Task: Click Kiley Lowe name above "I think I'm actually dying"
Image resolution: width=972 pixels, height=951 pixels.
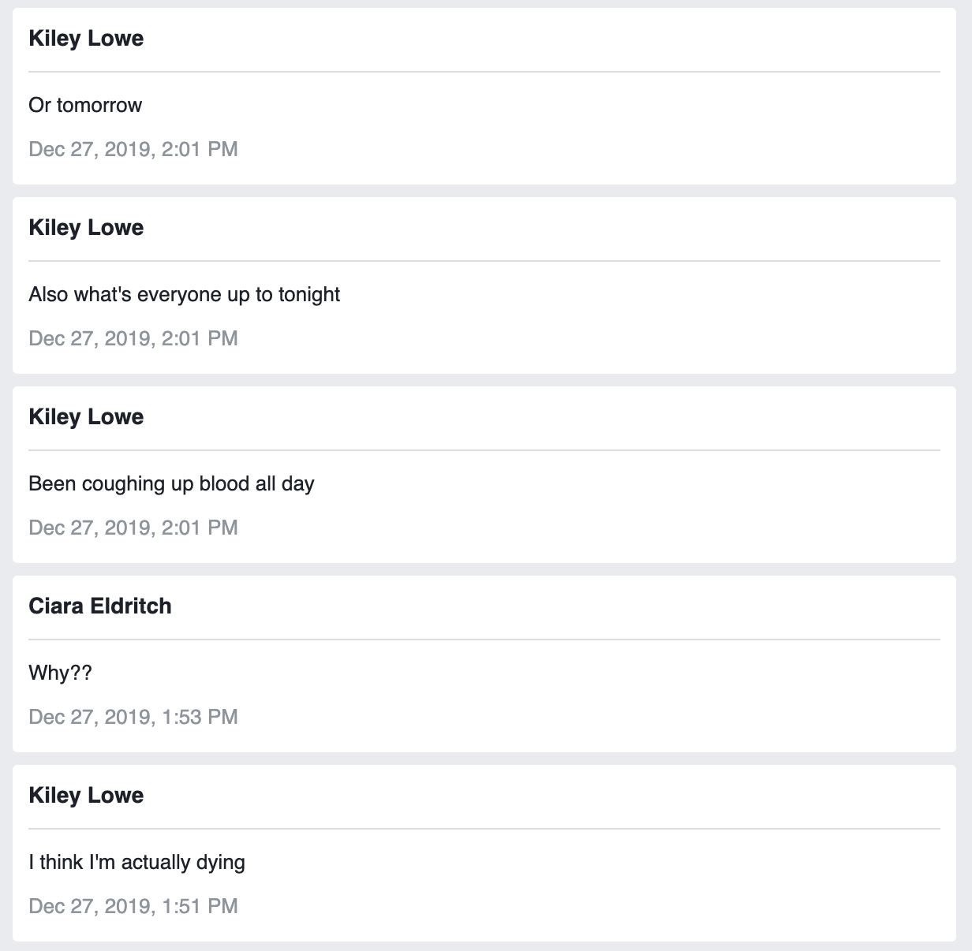Action: click(86, 796)
